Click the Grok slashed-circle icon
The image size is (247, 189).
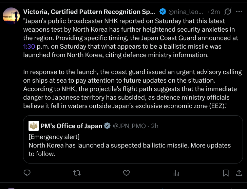(x=228, y=12)
